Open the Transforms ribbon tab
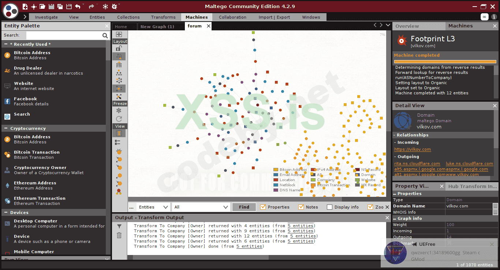500x270 pixels. click(163, 17)
